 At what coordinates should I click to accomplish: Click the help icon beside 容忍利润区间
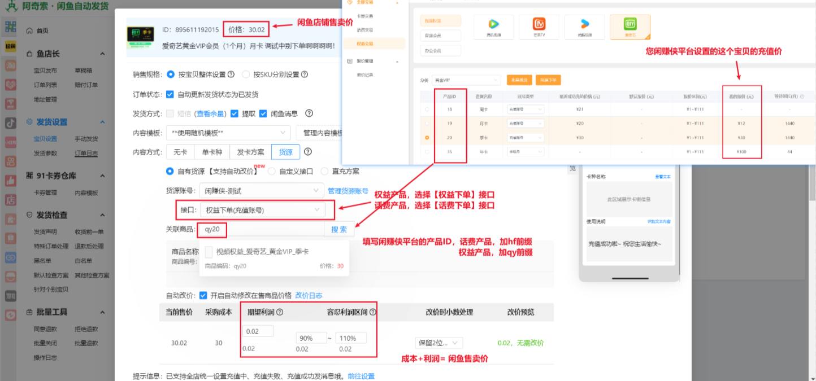click(x=373, y=312)
